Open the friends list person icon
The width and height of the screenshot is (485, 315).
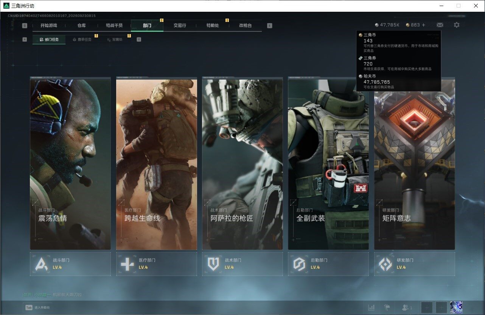[x=407, y=307]
